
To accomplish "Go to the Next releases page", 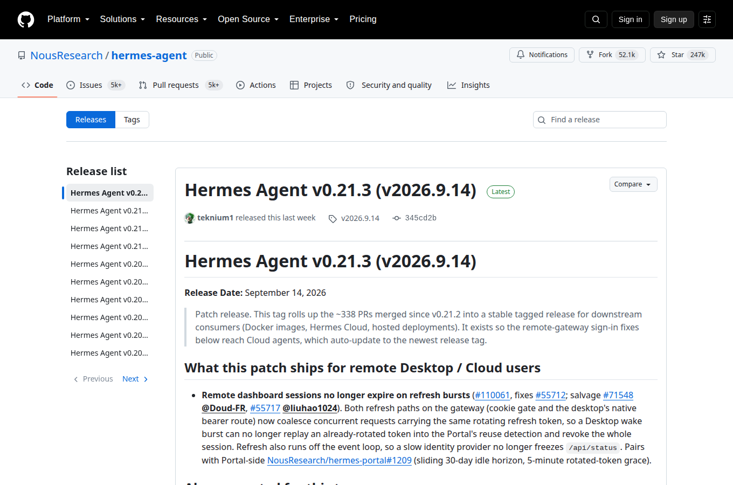I will tap(135, 379).
